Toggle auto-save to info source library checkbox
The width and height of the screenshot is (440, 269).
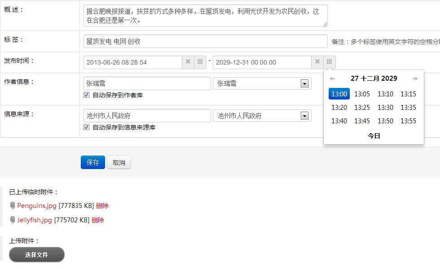87,127
